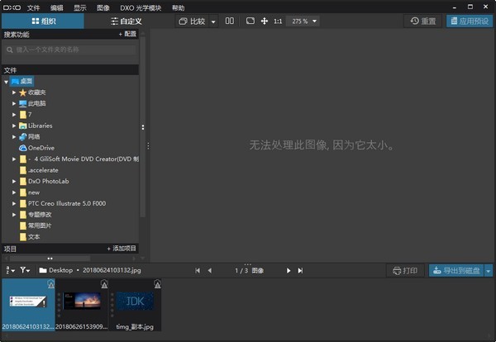This screenshot has height=342, width=496.
Task: Jump to last image
Action: (x=300, y=271)
